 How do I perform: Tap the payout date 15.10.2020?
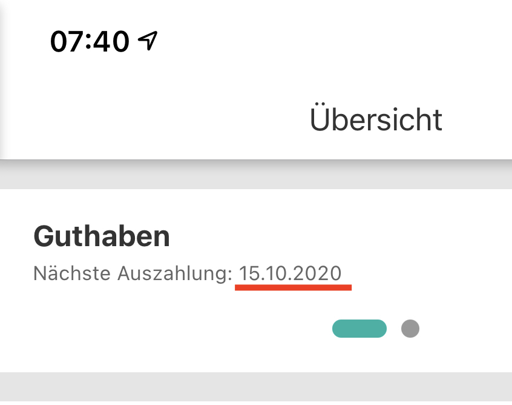[x=290, y=273]
